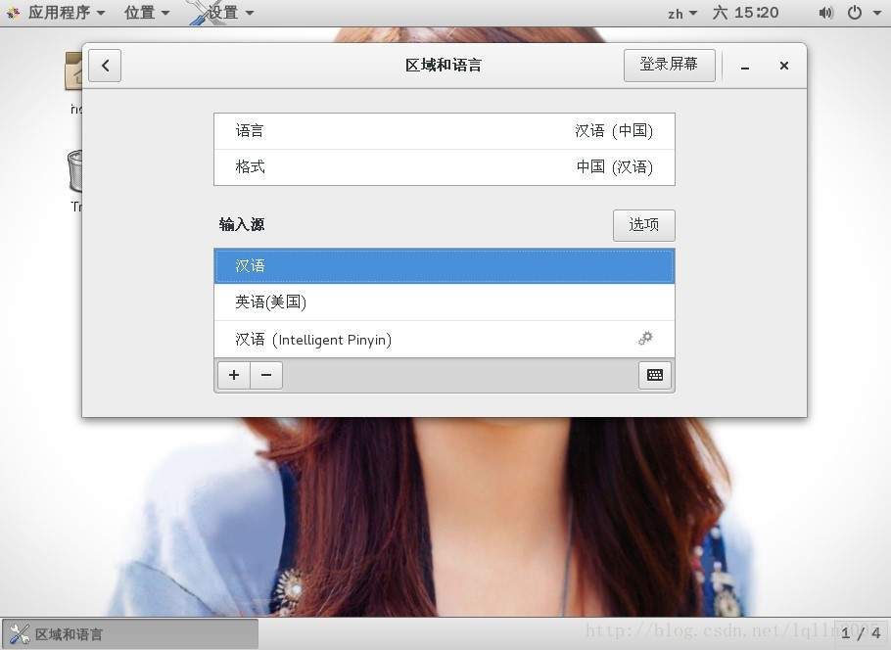Minimize the 区域和语言 window
This screenshot has height=650, width=891.
[745, 67]
